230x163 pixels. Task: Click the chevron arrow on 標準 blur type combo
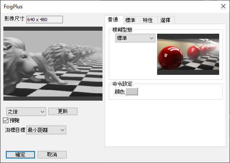152,38
